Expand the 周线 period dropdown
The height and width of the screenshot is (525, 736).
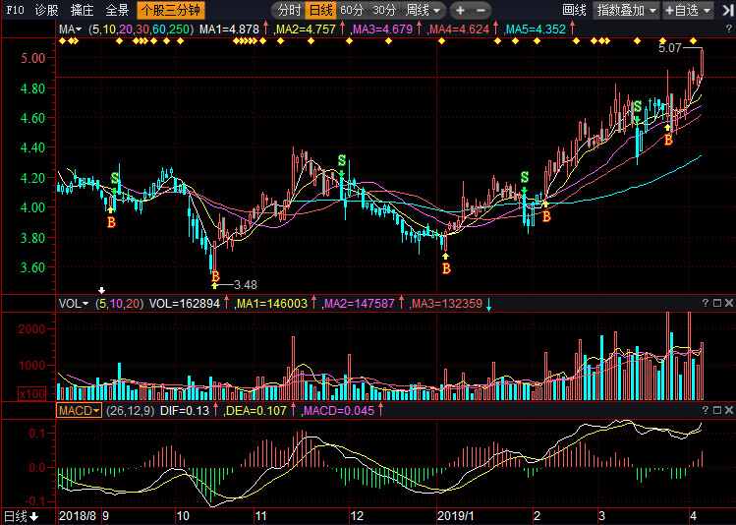click(423, 11)
